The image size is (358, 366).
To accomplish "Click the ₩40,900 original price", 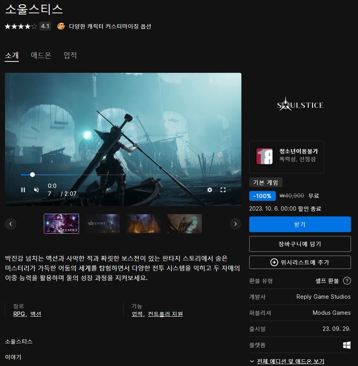I will (x=292, y=196).
